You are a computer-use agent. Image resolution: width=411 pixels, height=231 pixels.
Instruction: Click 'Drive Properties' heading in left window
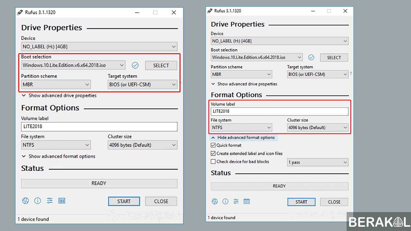pyautogui.click(x=51, y=28)
